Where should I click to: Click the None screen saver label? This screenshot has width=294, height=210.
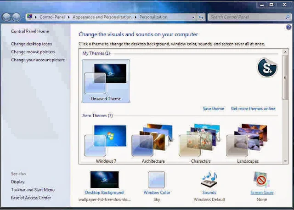(x=262, y=200)
